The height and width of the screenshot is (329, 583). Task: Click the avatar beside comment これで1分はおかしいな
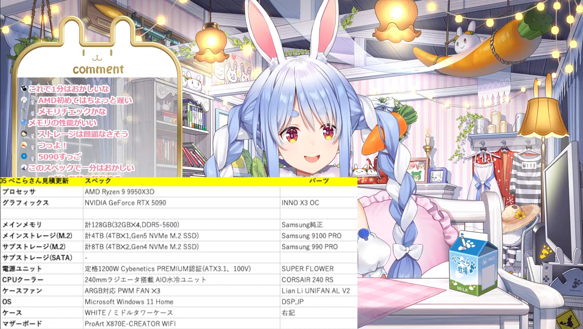tap(24, 88)
